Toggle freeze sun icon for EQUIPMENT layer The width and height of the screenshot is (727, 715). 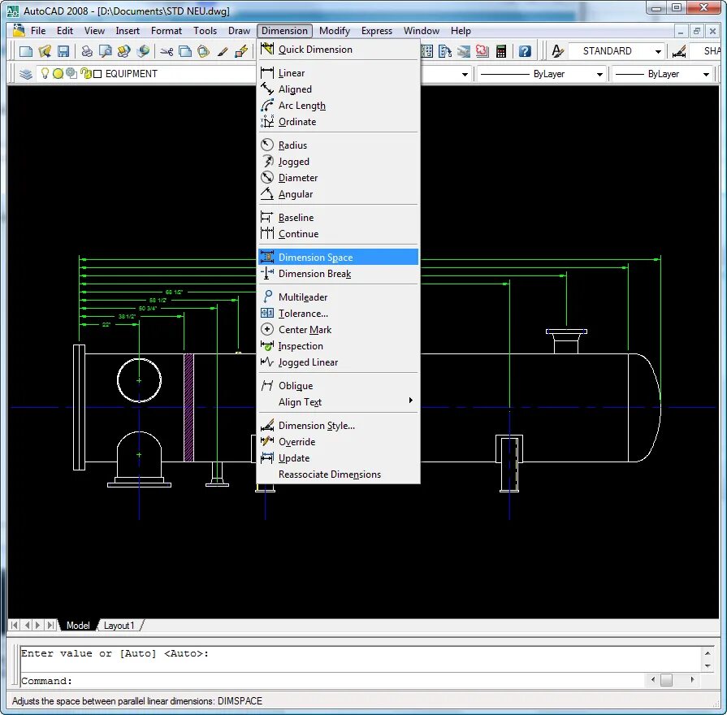click(58, 73)
